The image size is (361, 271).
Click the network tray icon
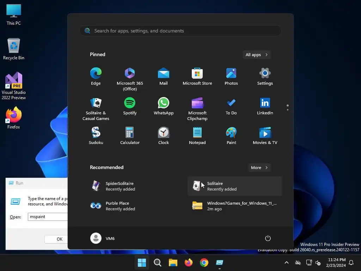click(309, 263)
